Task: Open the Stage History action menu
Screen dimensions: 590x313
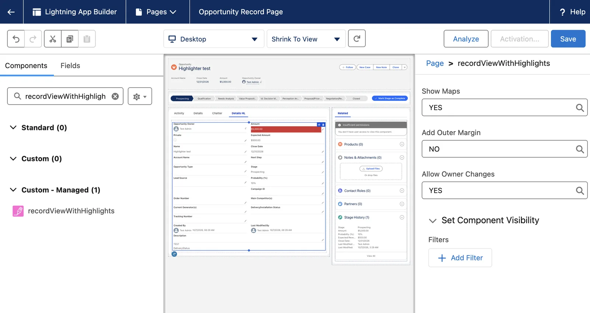Action: [402, 218]
